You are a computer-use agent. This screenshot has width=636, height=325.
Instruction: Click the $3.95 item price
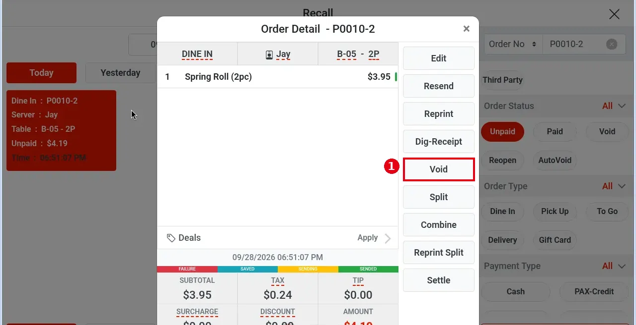coord(379,77)
